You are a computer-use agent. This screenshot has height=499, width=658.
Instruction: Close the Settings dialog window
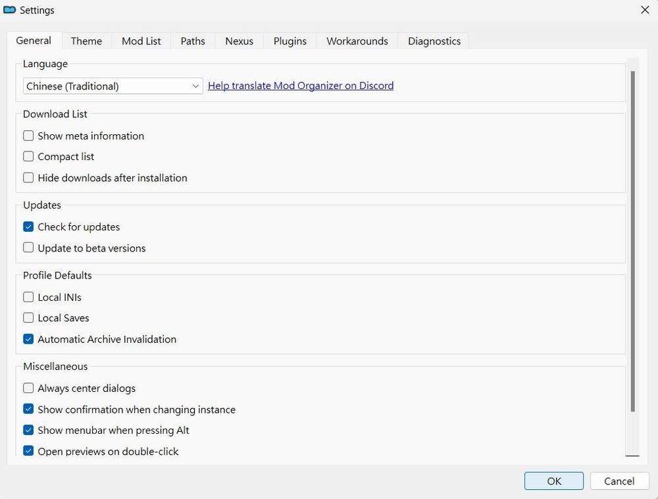coord(644,10)
